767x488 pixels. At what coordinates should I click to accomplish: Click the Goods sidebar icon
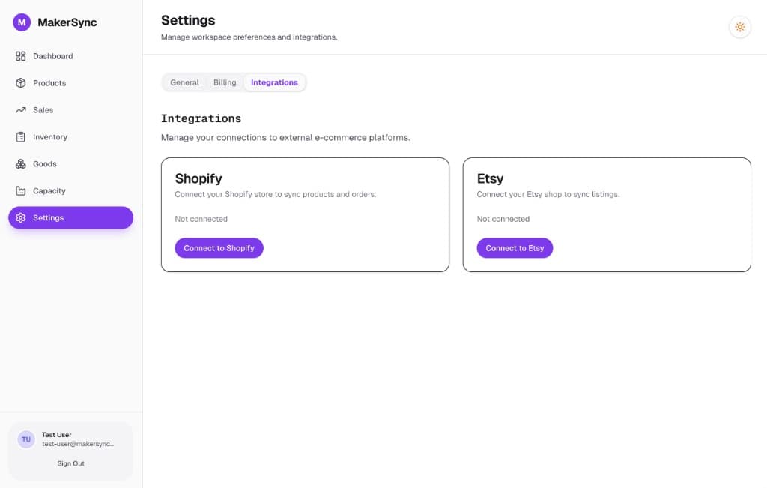21,164
